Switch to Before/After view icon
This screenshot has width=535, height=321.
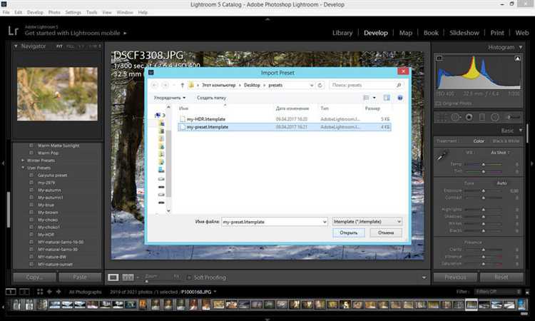point(128,277)
